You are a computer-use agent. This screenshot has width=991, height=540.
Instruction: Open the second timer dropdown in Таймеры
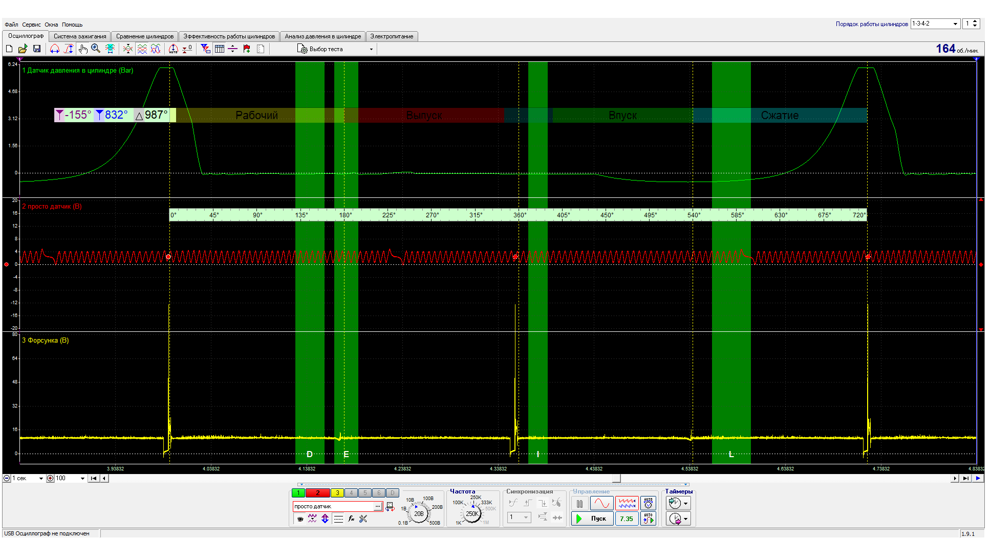click(679, 519)
